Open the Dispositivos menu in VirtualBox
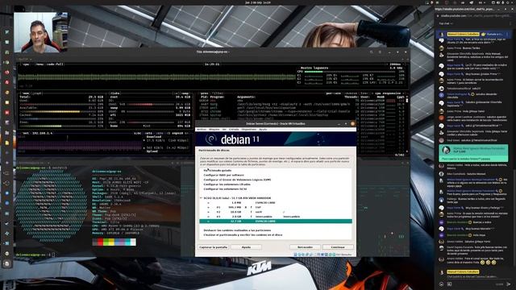 pos(249,129)
